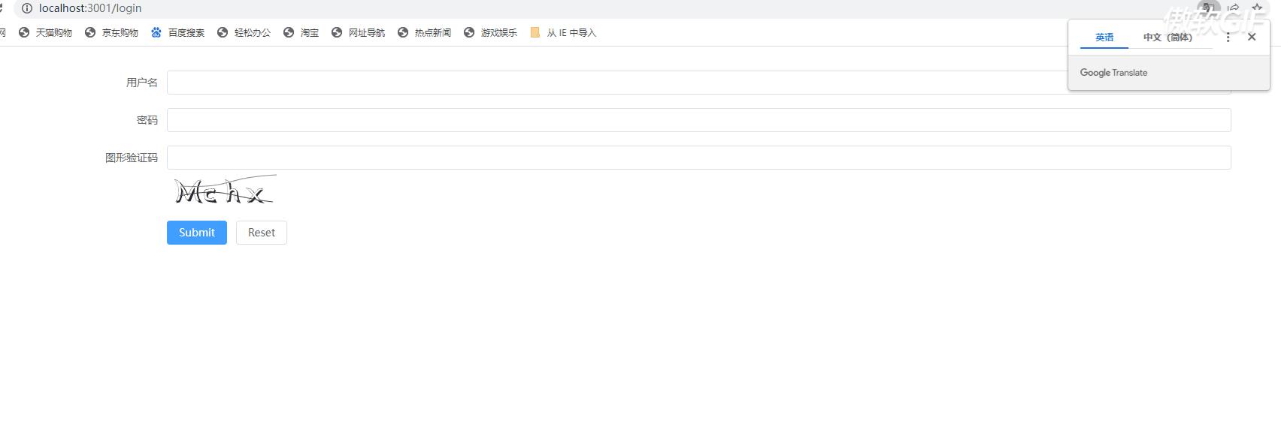1281x436 pixels.
Task: Open the 百度搜索 bookmark
Action: tap(177, 33)
